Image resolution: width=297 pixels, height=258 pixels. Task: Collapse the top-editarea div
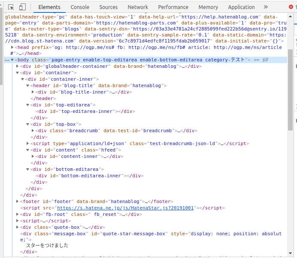[27, 105]
